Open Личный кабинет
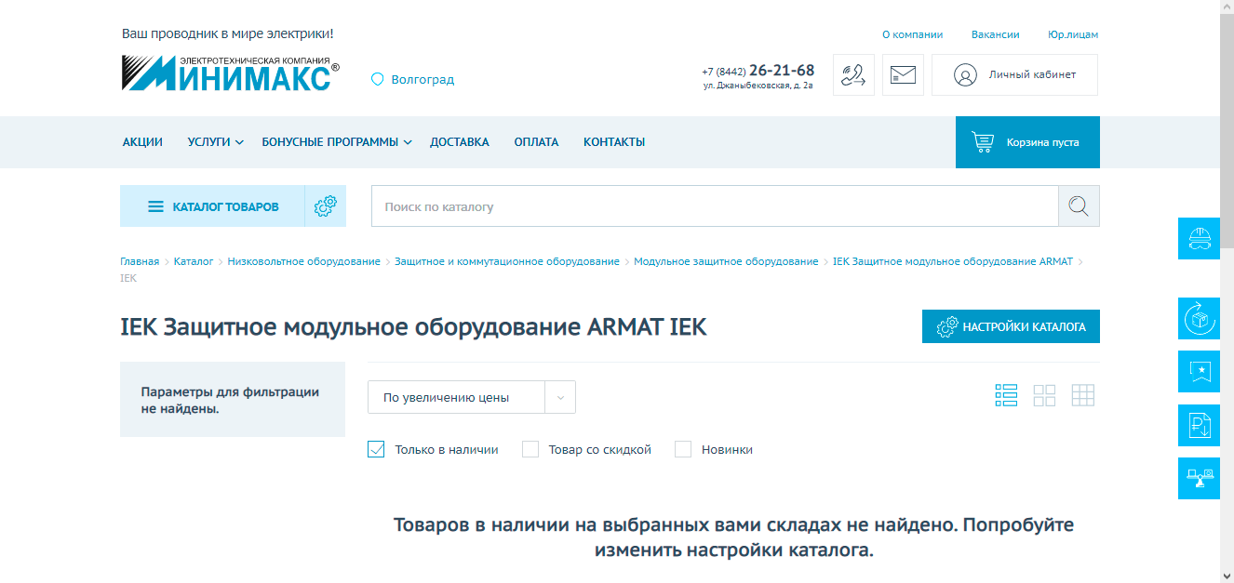This screenshot has height=583, width=1234. (x=1014, y=75)
